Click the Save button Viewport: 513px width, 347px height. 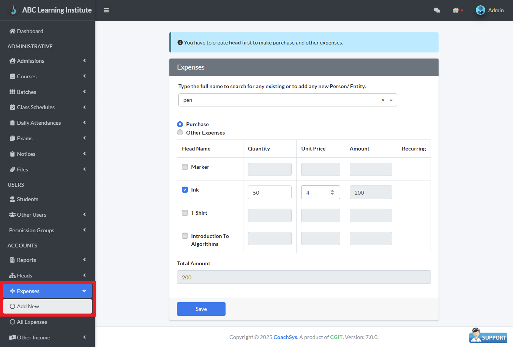point(201,309)
